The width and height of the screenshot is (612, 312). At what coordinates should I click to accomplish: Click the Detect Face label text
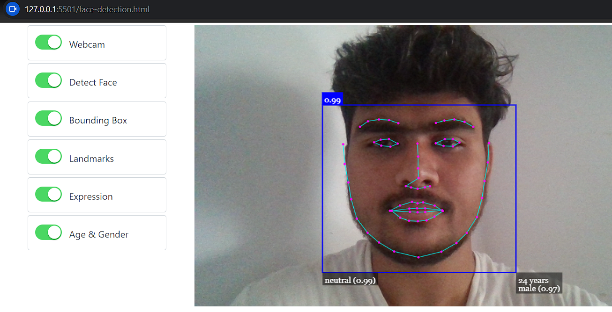pos(92,82)
